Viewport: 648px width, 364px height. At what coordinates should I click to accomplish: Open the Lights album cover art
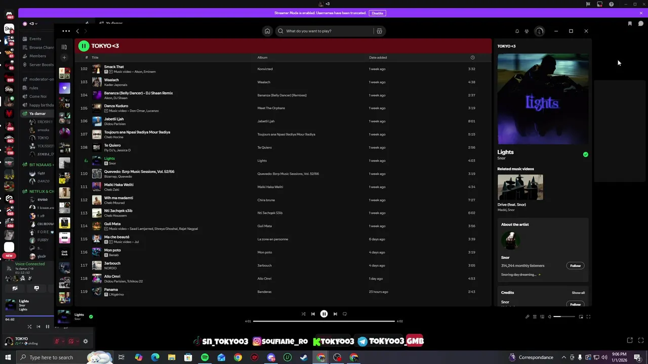tap(543, 99)
